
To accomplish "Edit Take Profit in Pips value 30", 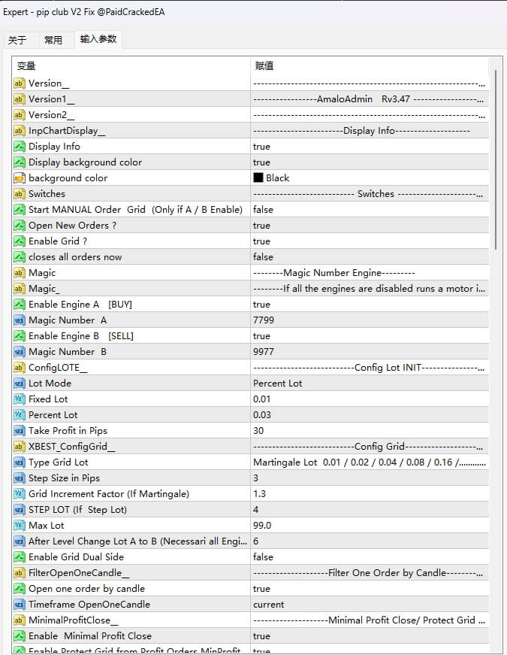I will 370,431.
